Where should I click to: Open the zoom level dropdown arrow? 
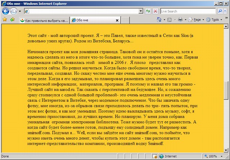click(221, 156)
